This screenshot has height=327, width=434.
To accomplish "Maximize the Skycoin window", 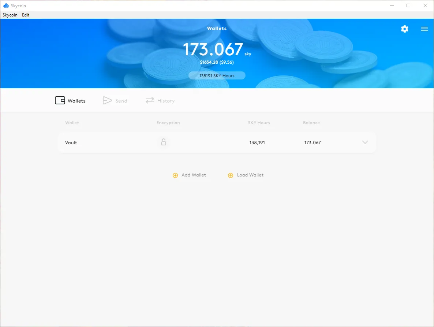I will (408, 5).
